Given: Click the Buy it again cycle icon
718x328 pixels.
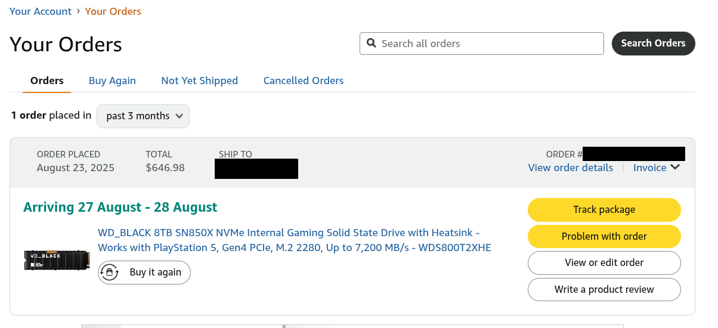Looking at the screenshot, I should [109, 272].
